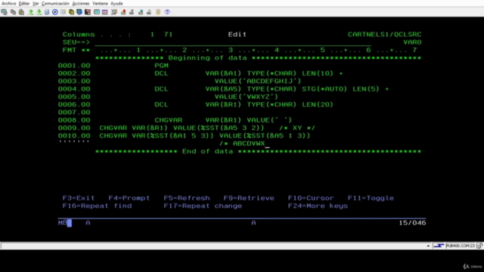Click the gray pages toolbar icon
This screenshot has width=484, height=272.
63,12
